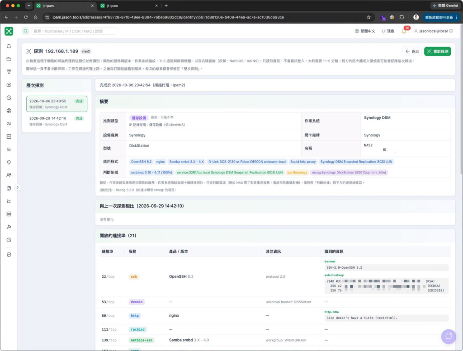The height and width of the screenshot is (351, 463).
Task: Open the Chrome tab search dropdown arrow
Action: [x=28, y=5]
